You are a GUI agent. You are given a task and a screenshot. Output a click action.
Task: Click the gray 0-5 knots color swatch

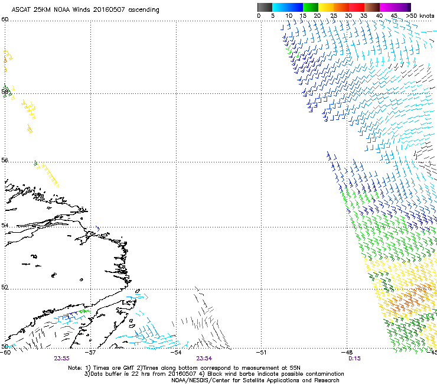tap(265, 7)
